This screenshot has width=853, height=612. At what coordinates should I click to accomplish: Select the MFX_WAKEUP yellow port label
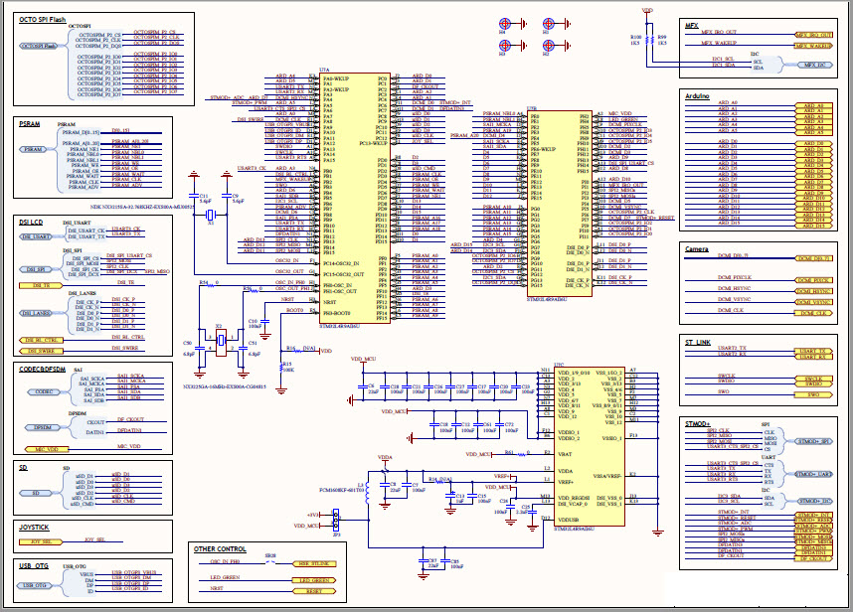click(x=812, y=45)
